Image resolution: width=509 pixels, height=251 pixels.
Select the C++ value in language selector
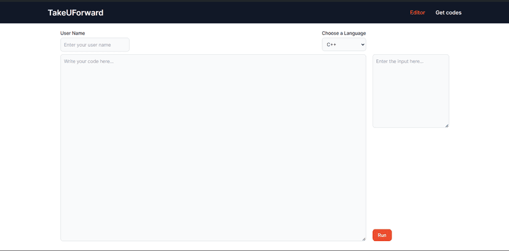332,45
